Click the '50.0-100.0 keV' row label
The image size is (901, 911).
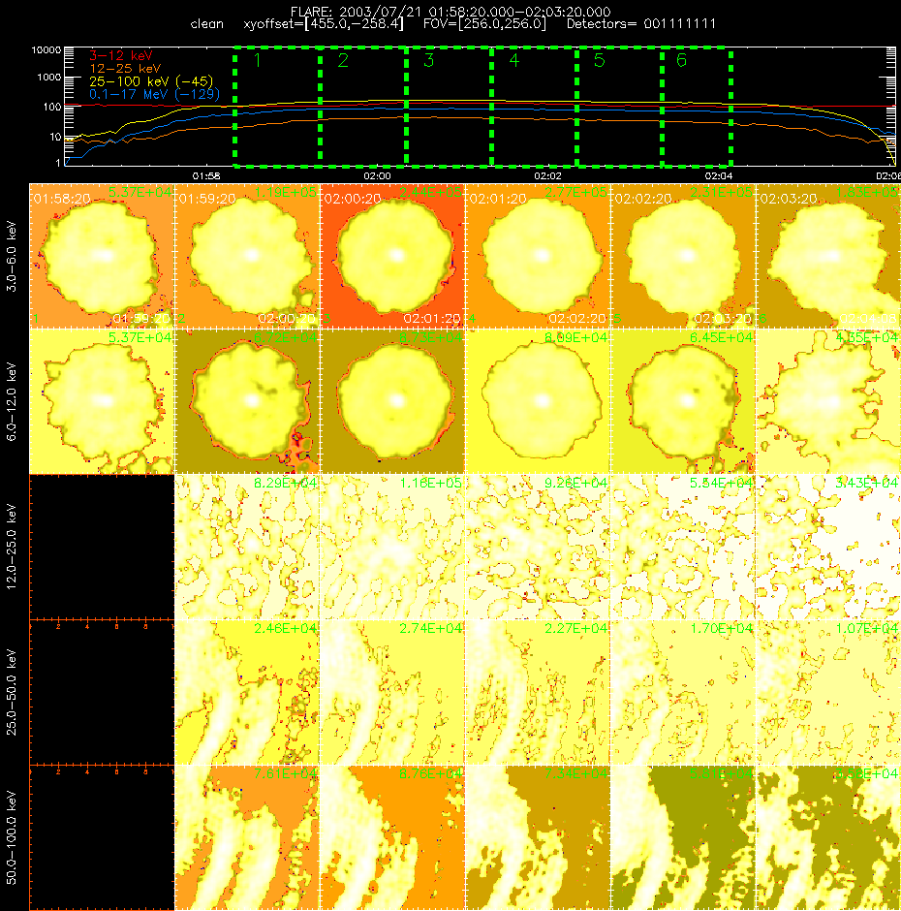pos(11,837)
